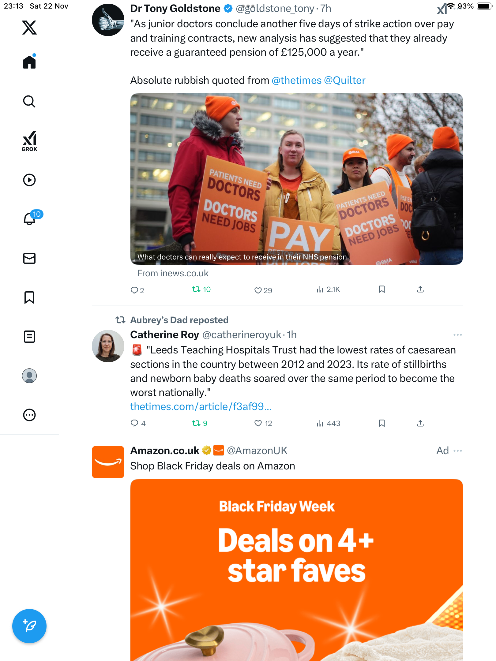Compose a new post
Image resolution: width=496 pixels, height=661 pixels.
point(29,626)
